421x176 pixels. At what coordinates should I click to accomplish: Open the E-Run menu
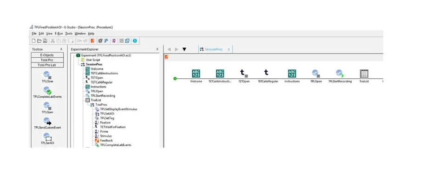[59, 34]
